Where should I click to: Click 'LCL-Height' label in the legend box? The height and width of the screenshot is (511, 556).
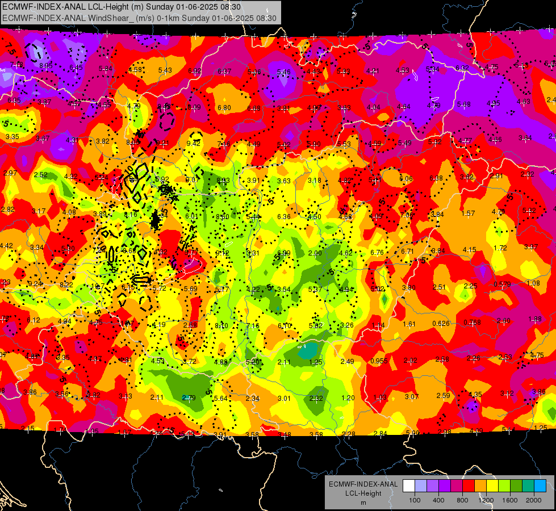coord(363,493)
